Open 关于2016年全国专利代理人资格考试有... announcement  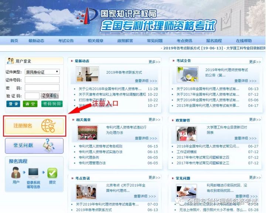tap(208, 100)
